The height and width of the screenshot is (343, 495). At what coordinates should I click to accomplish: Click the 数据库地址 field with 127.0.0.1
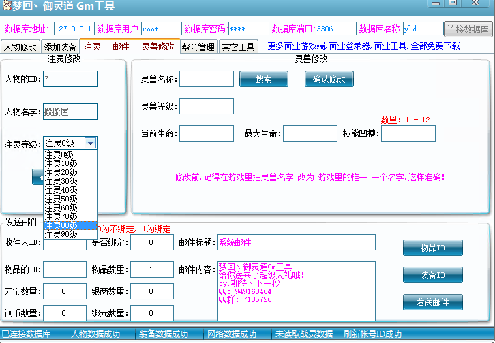73,29
